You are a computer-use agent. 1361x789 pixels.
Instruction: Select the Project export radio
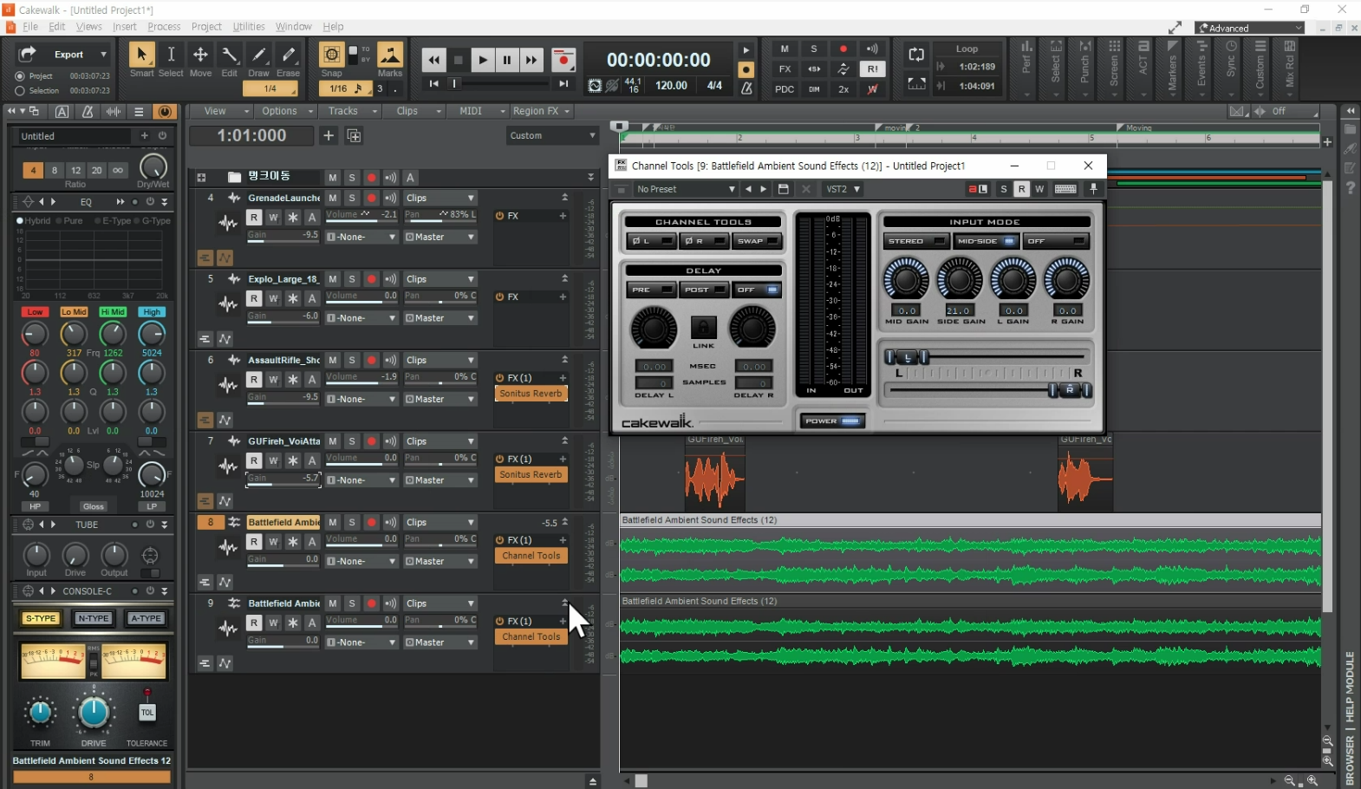(20, 76)
